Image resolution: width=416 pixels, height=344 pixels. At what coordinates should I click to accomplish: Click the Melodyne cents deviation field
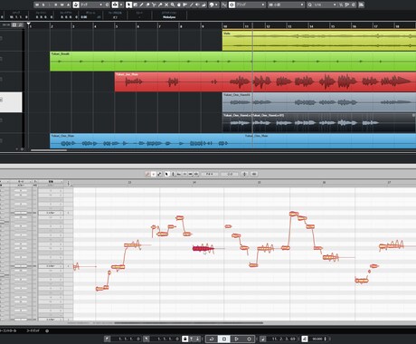[230, 174]
